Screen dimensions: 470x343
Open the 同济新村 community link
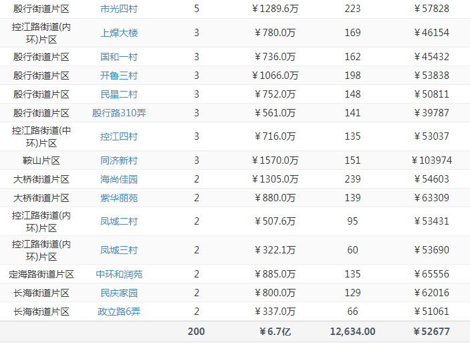click(119, 160)
